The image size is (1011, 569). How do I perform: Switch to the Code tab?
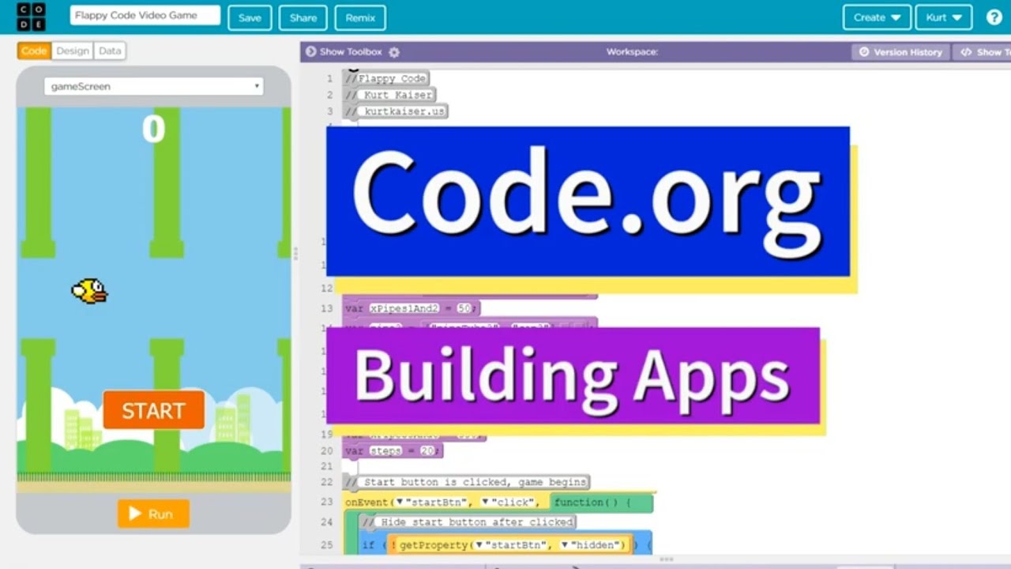[34, 51]
